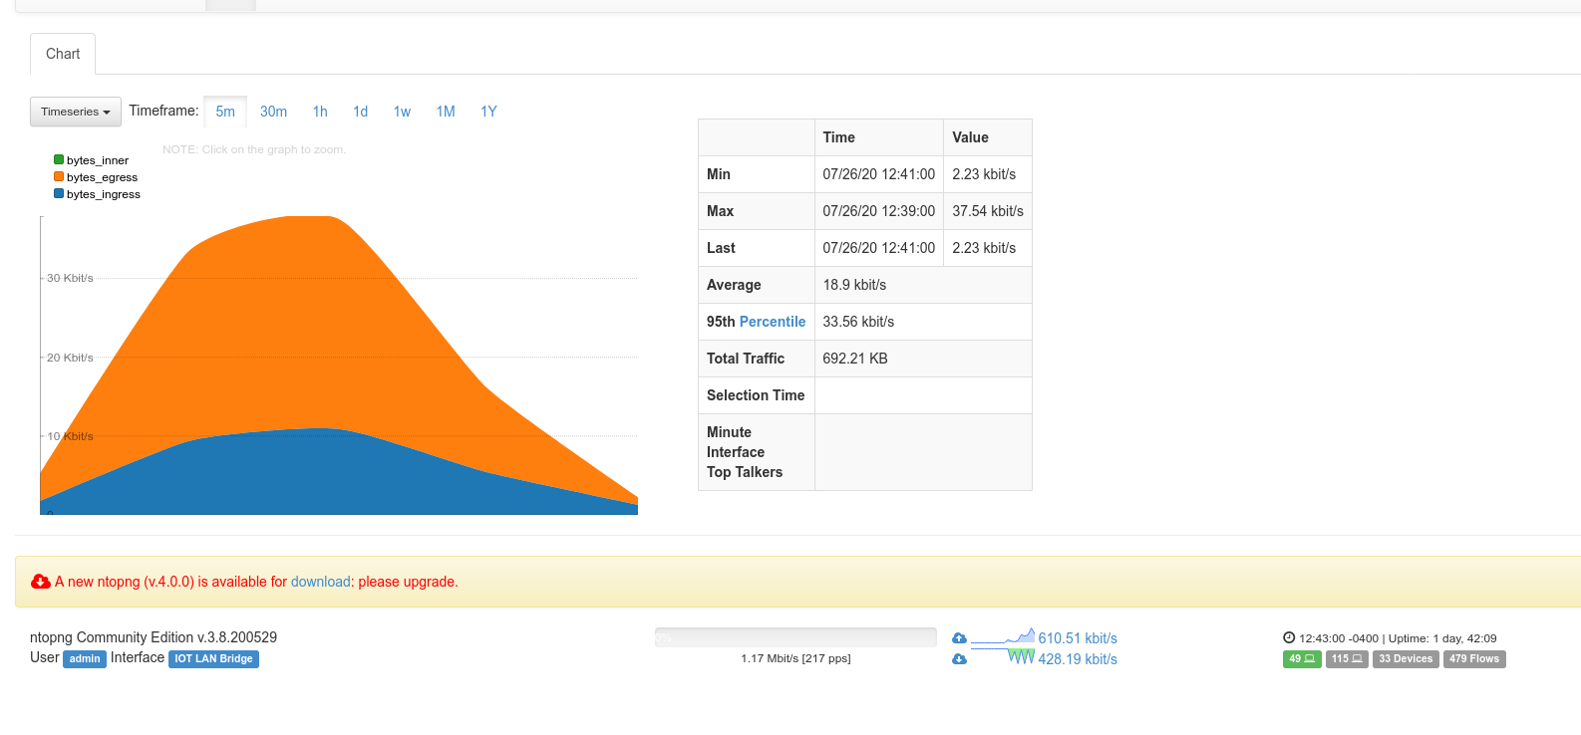Screen dimensions: 1581x735
Task: Open the Timeseries dropdown
Action: (x=76, y=112)
